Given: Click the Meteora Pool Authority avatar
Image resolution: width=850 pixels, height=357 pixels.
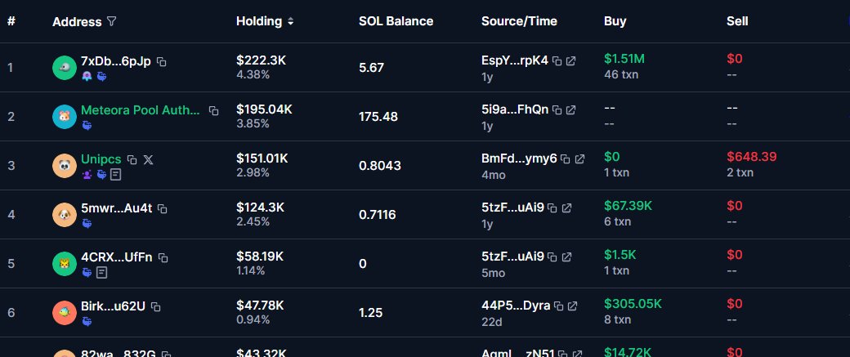Looking at the screenshot, I should click(65, 117).
